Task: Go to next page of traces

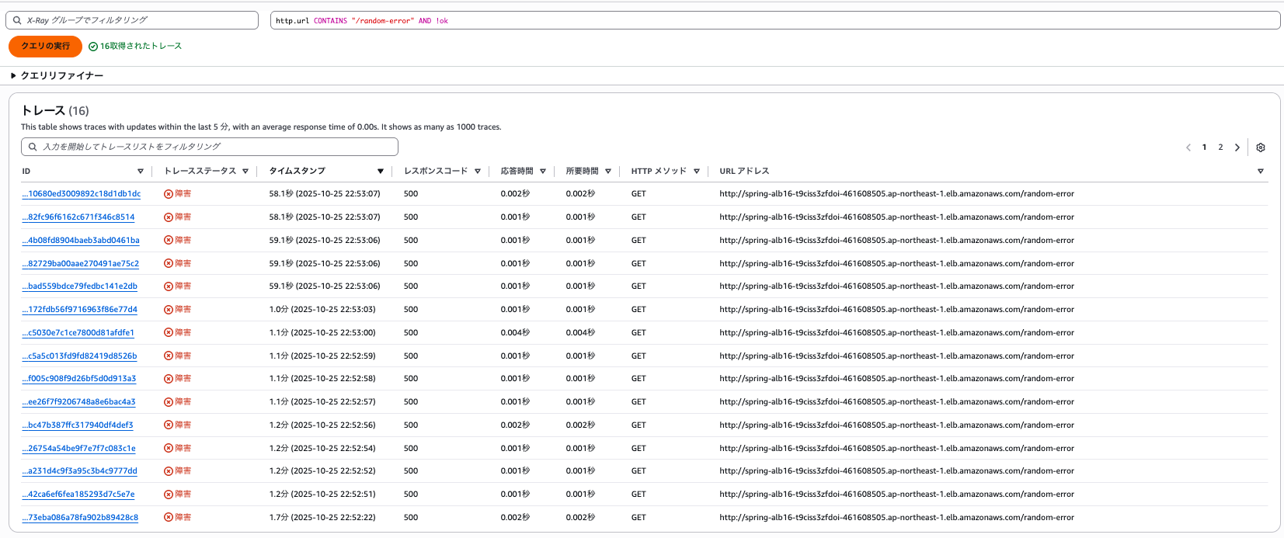Action: click(x=1237, y=148)
